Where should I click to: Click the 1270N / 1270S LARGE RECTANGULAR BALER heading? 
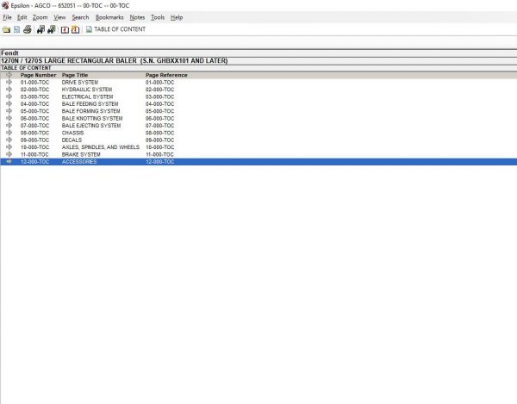[114, 61]
